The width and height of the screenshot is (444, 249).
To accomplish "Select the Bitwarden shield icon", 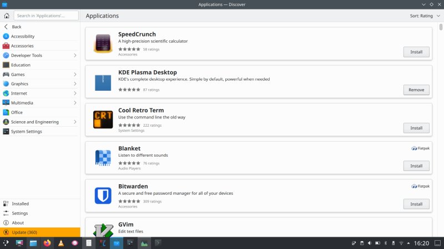I will 103,196.
